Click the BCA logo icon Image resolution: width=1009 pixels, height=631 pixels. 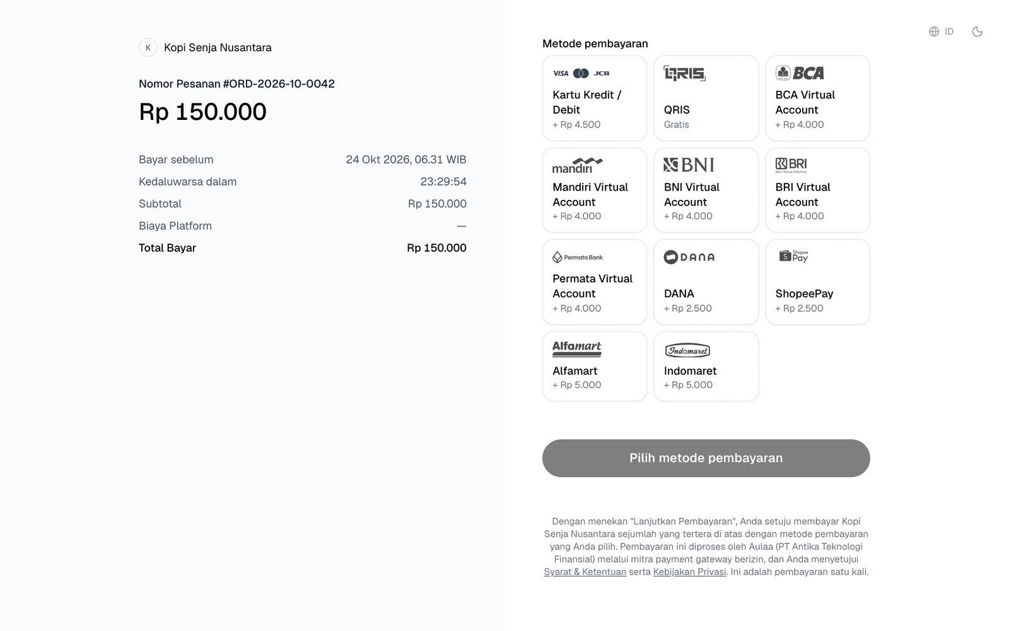point(800,73)
